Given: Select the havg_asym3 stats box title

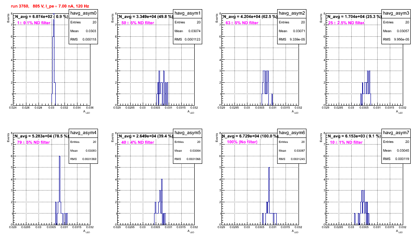Looking at the screenshot, I should click(x=396, y=13).
